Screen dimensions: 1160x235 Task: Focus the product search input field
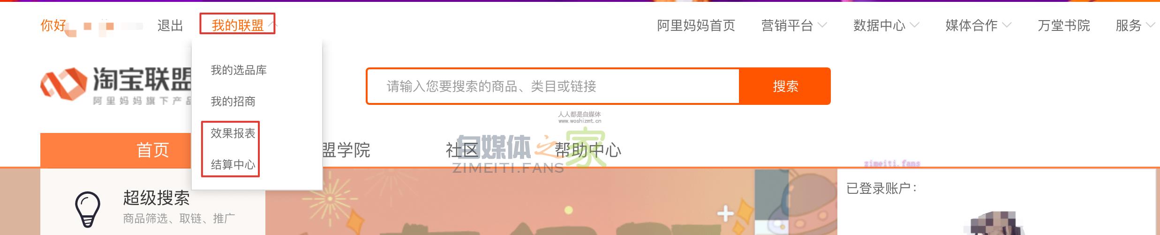click(553, 86)
